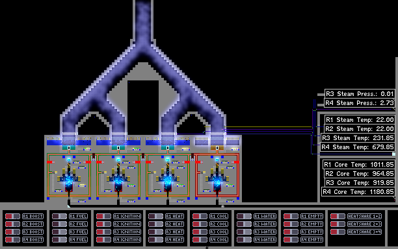Select the R4 Steam Press. readout
398x249 pixels.
[x=360, y=103]
